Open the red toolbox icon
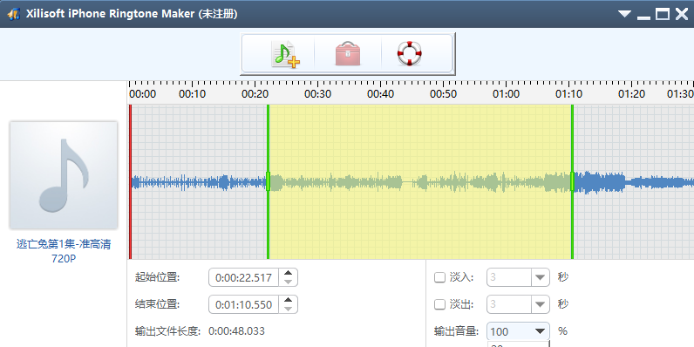Screen dimensions: 694x347 click(348, 54)
